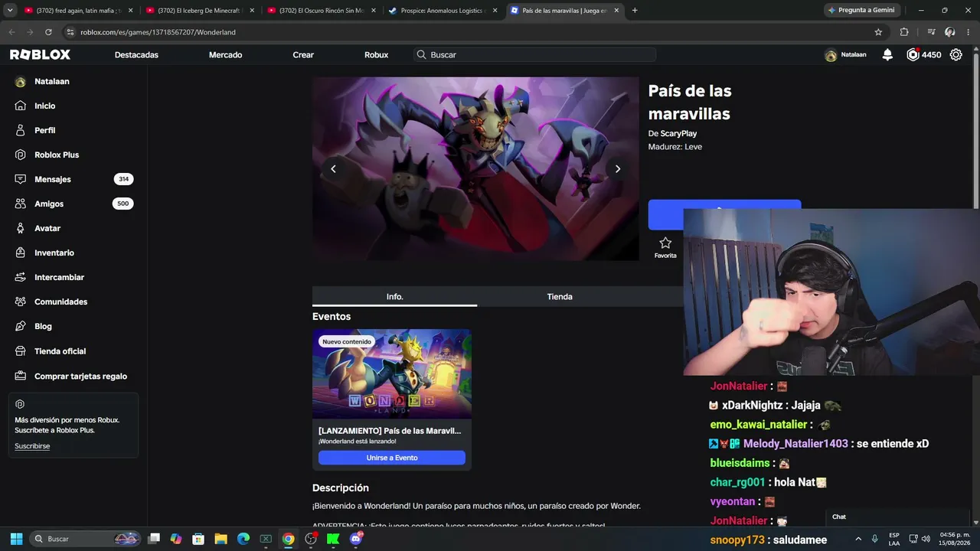
Task: Open Microsoft Edge from the taskbar
Action: [243, 539]
